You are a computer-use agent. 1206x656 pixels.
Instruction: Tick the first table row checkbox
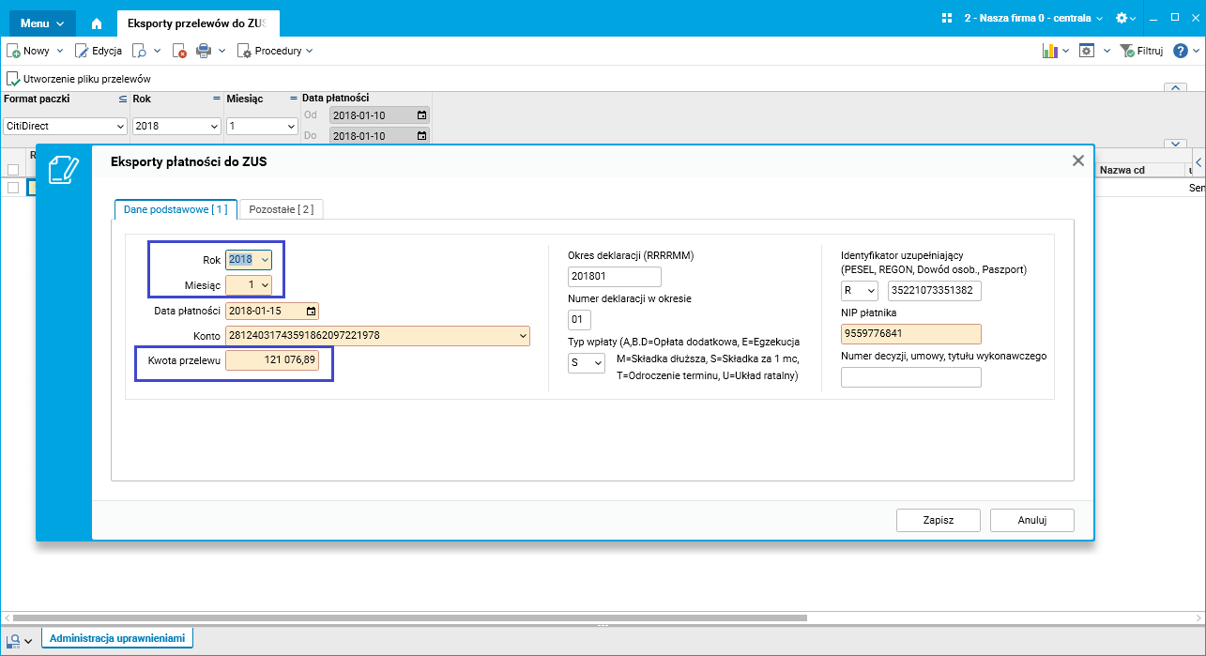click(13, 188)
